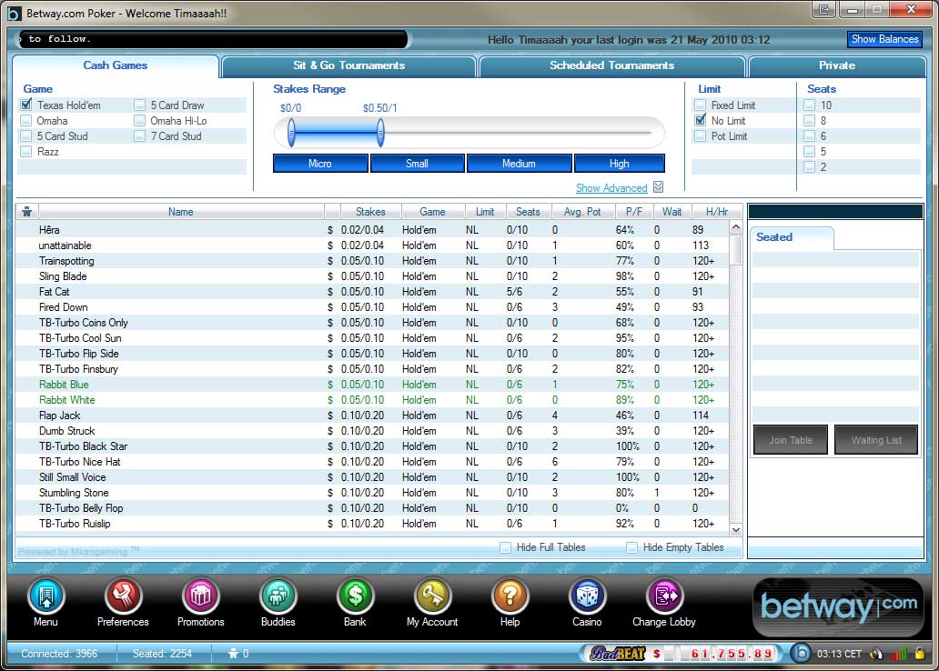Screen dimensions: 939x671
Task: Click the round betway icon beside clock
Action: click(801, 653)
